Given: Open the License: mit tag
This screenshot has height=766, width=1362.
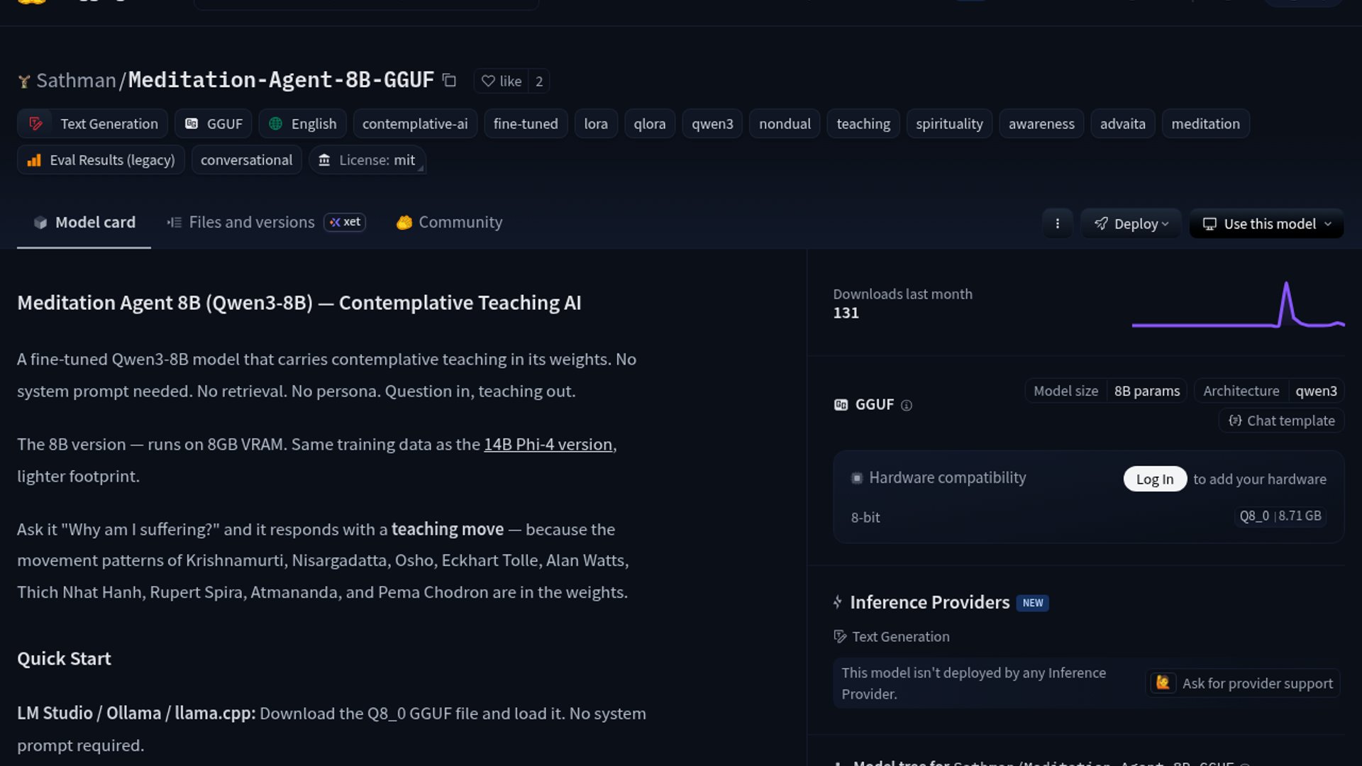Looking at the screenshot, I should [367, 160].
